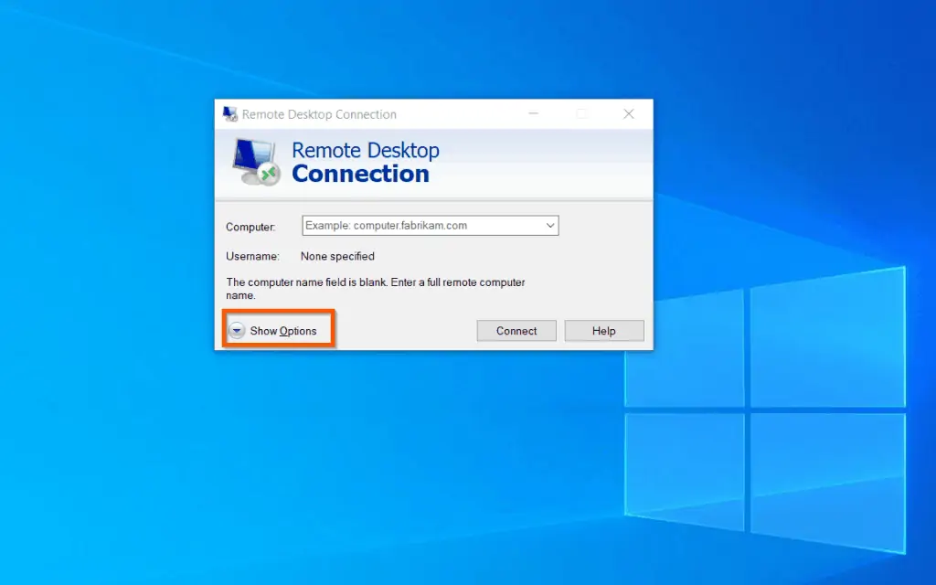The height and width of the screenshot is (585, 936).
Task: Click the 'Computer:' label
Action: click(250, 227)
